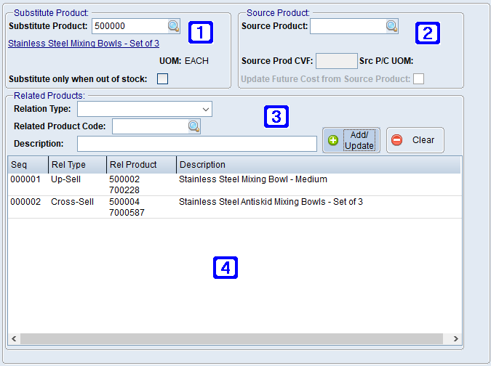Click the Source Prod CVF field
491x366 pixels.
337,61
